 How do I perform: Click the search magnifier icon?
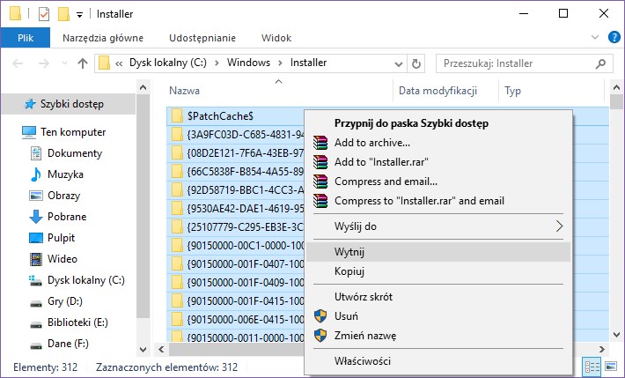pyautogui.click(x=600, y=63)
